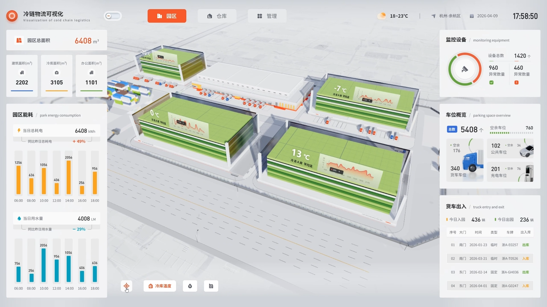
Task: Click the building layer button at bottom
Action: (211, 286)
